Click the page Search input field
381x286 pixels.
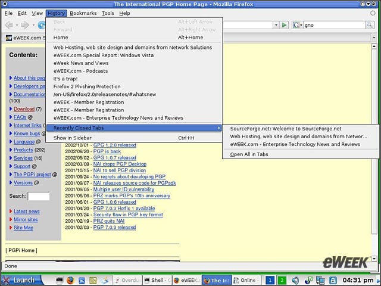tap(39, 196)
